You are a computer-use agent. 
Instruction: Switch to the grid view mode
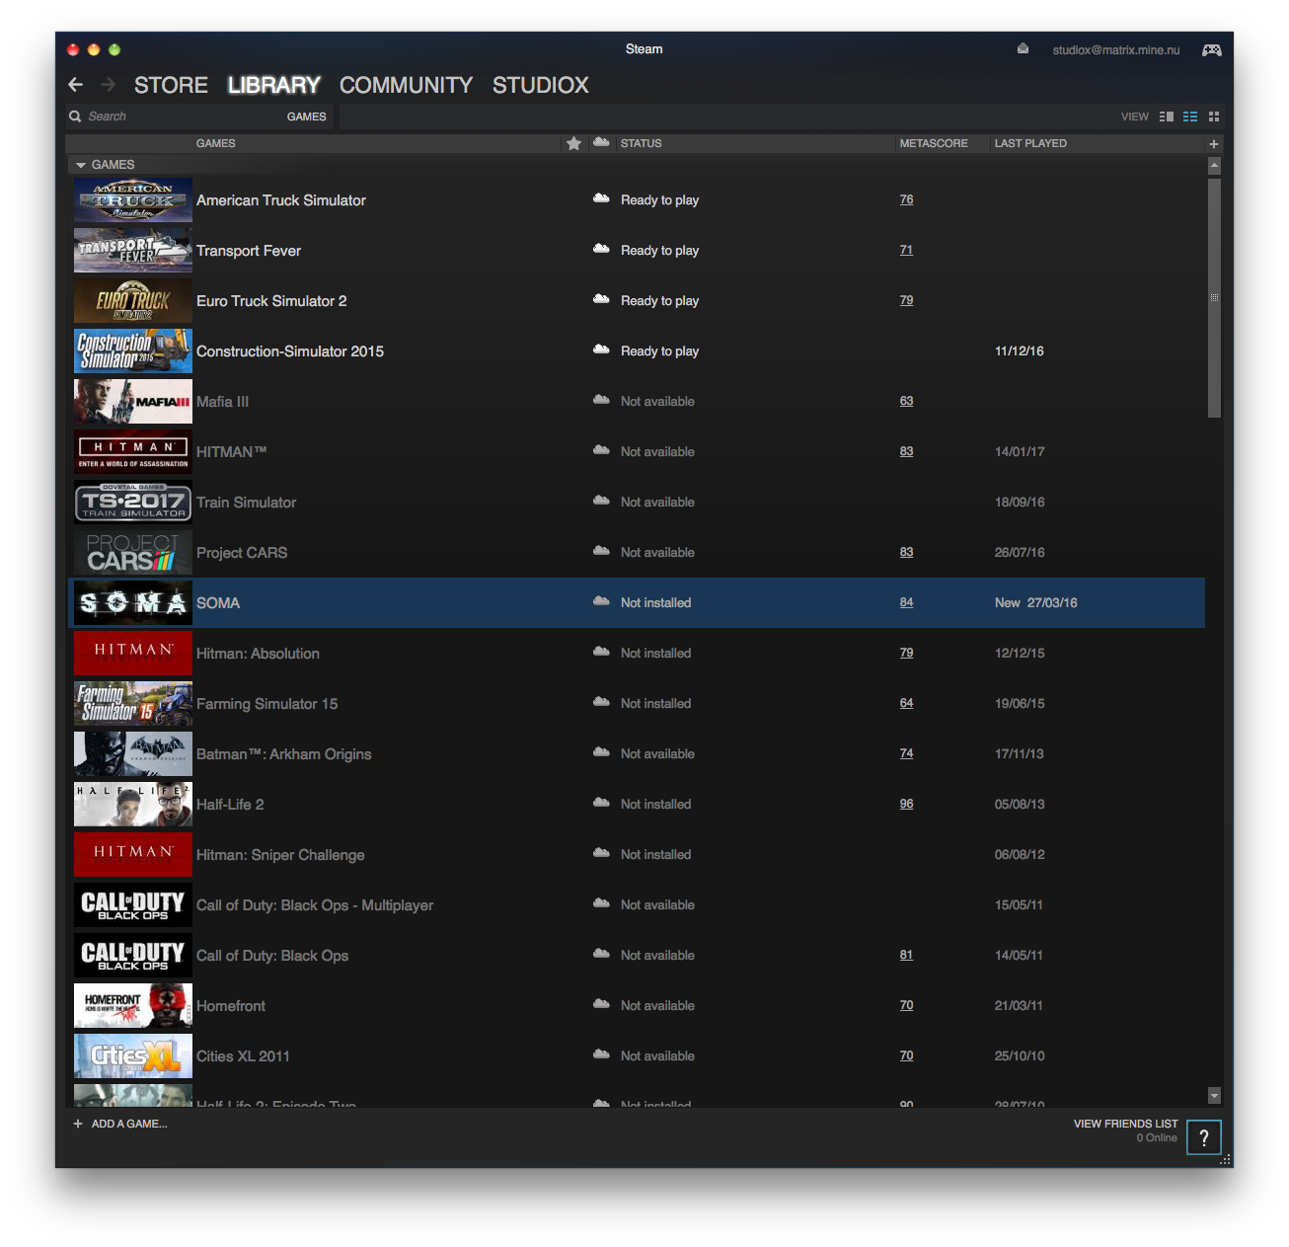(x=1214, y=117)
